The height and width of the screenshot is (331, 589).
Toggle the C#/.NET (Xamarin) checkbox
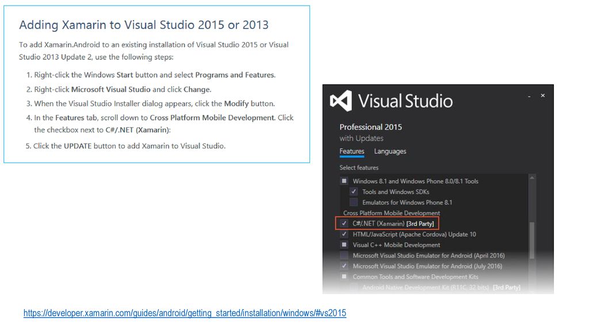point(344,224)
